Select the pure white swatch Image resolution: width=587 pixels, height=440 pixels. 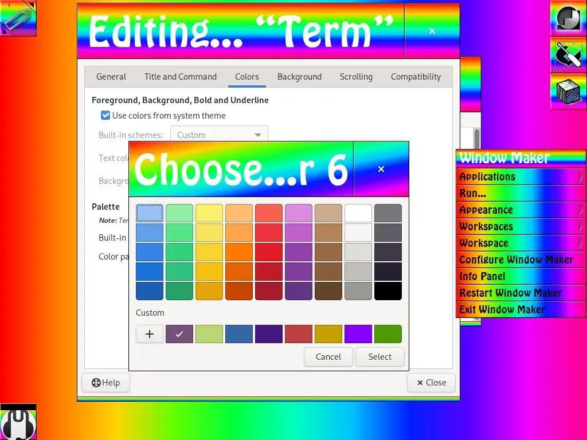click(358, 213)
